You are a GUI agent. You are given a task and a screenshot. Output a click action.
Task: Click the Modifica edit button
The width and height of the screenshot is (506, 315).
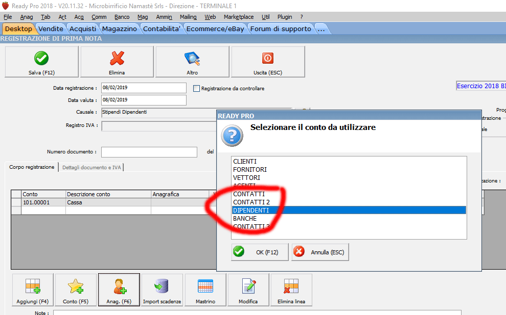[248, 290]
